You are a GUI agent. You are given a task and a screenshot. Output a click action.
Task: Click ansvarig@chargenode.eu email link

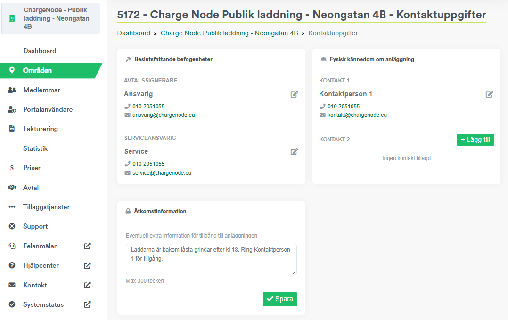163,115
